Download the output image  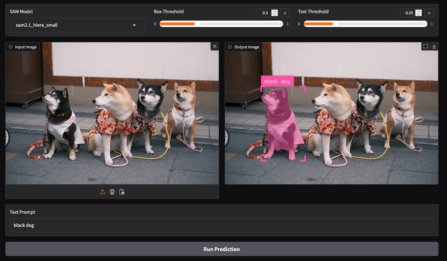(x=434, y=46)
